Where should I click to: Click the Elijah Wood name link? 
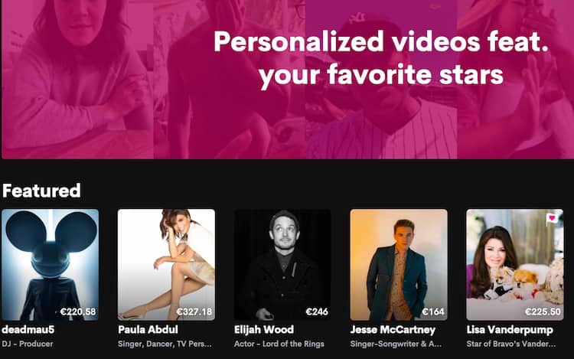pos(264,329)
